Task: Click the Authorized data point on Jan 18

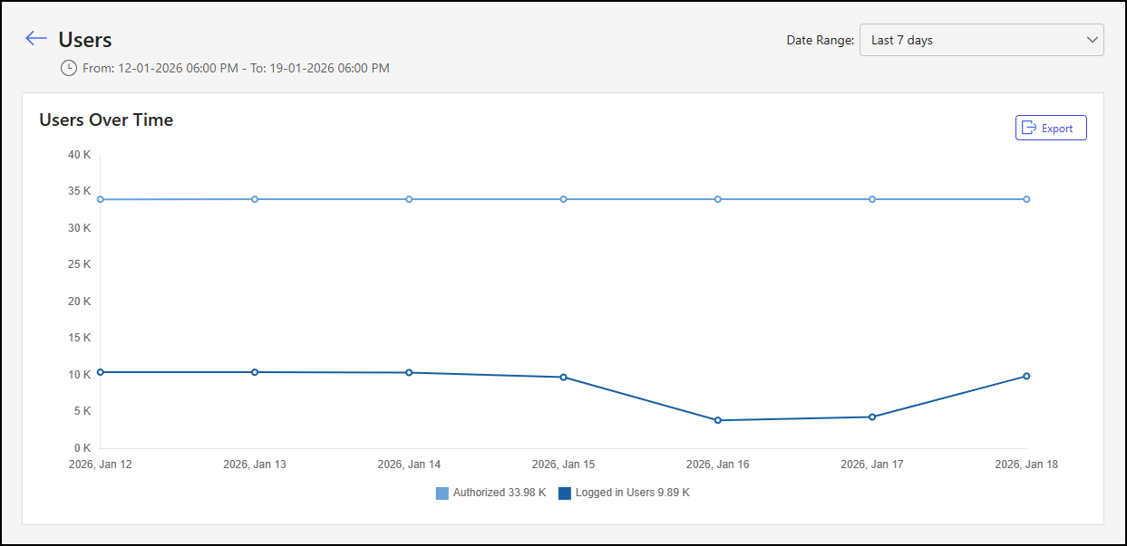Action: [x=1026, y=199]
